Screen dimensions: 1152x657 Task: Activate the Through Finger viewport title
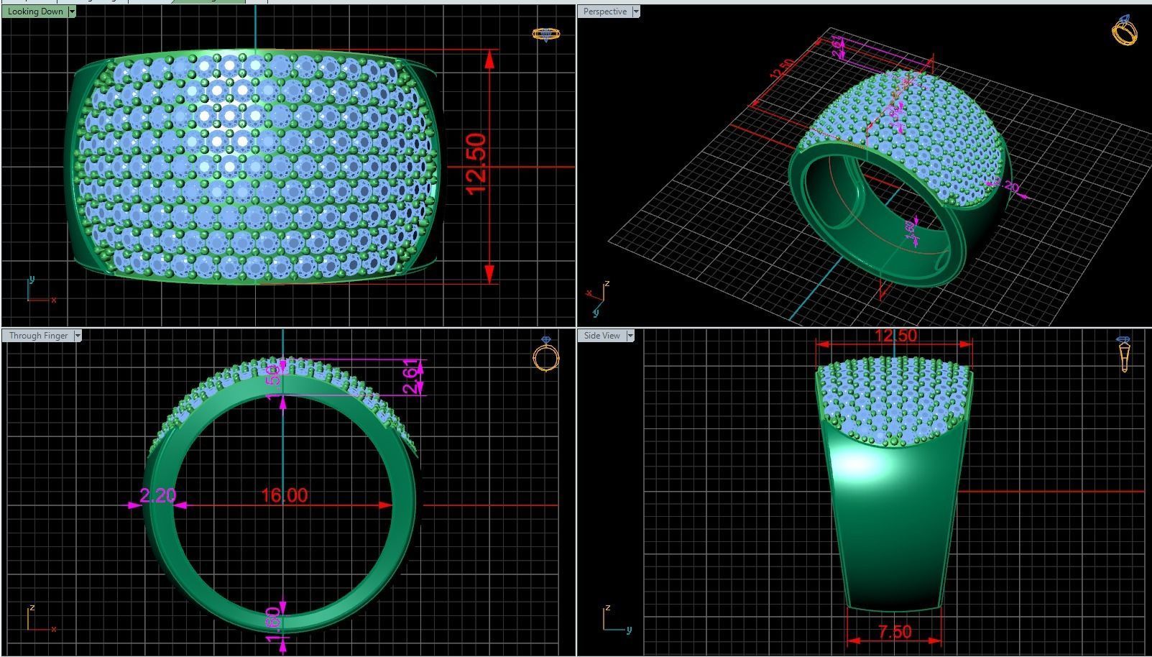[38, 336]
